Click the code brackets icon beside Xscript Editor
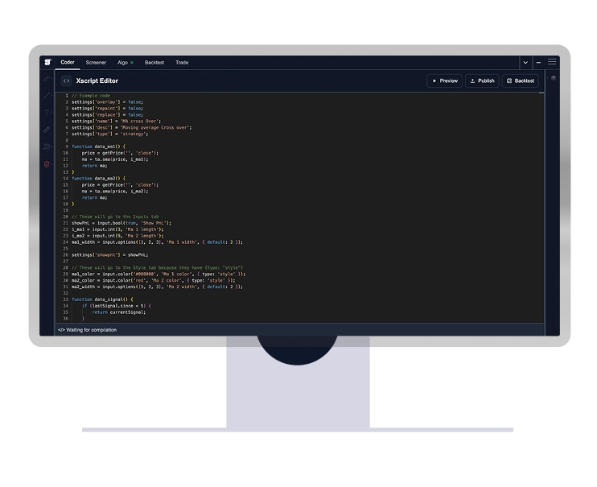Viewport: 597px width, 487px height. click(66, 80)
